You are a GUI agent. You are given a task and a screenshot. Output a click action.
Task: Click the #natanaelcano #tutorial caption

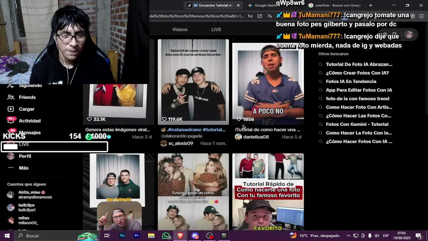click(196, 130)
